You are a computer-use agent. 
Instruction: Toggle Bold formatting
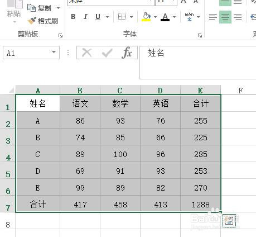[73, 17]
